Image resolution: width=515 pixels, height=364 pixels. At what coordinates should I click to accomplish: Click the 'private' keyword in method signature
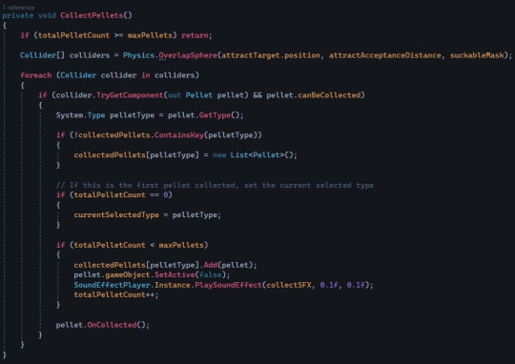tap(18, 15)
